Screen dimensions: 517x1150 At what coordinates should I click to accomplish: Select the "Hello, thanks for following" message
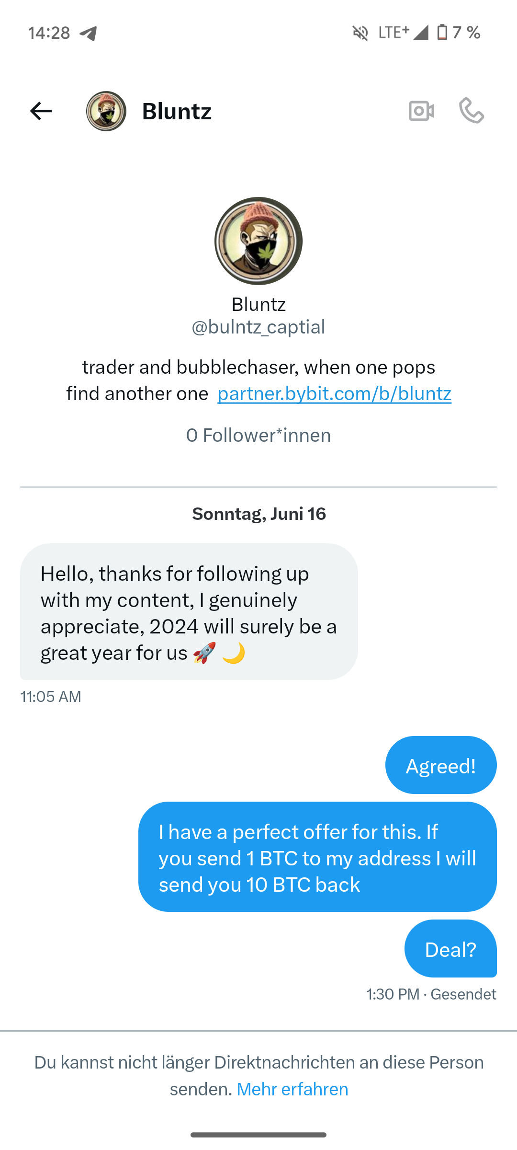[x=189, y=612]
